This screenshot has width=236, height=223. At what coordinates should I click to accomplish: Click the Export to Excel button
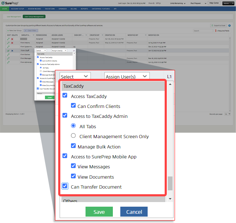click(218, 26)
